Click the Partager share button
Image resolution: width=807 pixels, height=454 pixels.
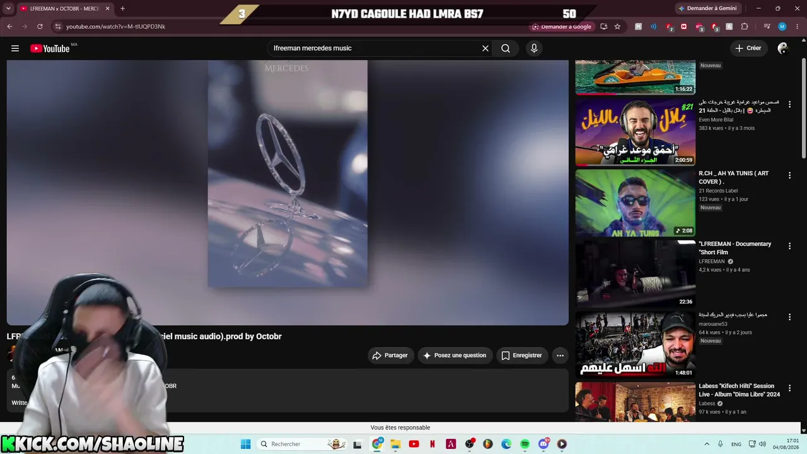[391, 356]
